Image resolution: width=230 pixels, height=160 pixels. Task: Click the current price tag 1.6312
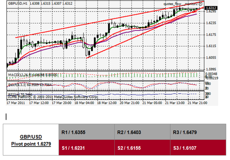click(211, 8)
